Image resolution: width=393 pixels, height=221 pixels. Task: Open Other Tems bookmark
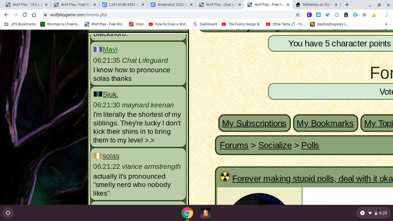285,24
